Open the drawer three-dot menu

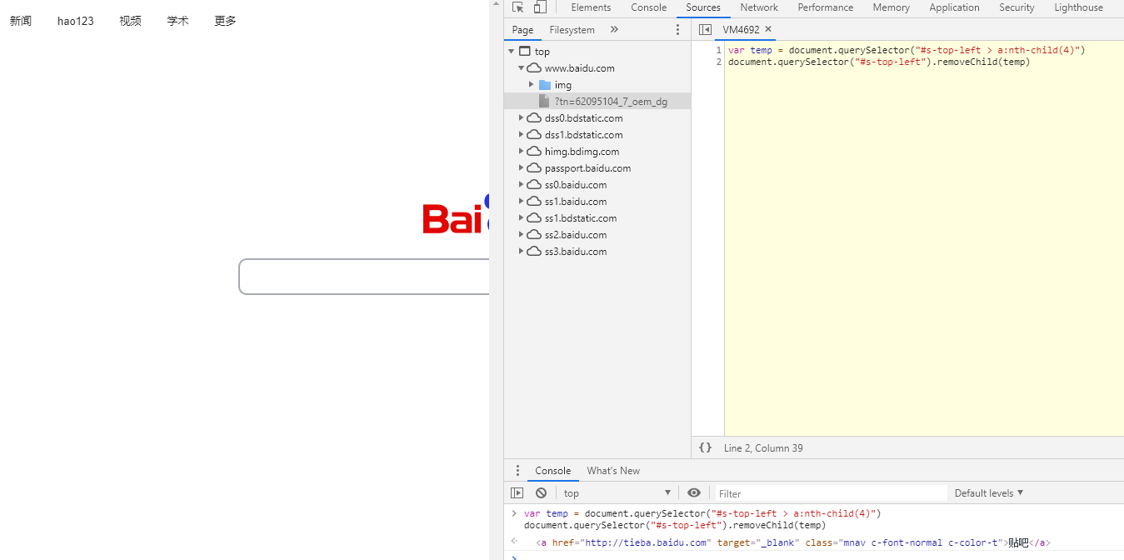point(517,470)
